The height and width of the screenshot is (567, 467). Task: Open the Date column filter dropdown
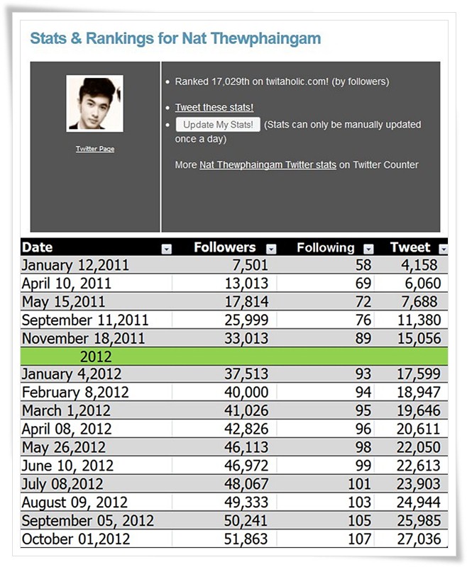point(166,249)
